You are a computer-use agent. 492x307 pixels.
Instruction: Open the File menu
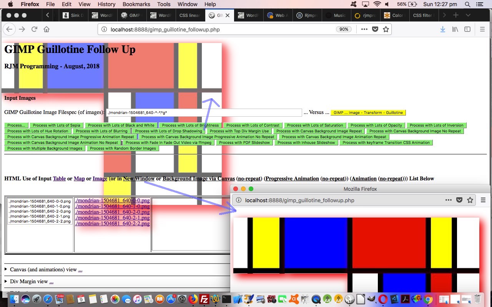click(50, 4)
